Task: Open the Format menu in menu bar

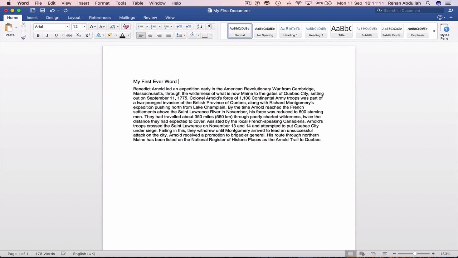Action: click(x=102, y=3)
